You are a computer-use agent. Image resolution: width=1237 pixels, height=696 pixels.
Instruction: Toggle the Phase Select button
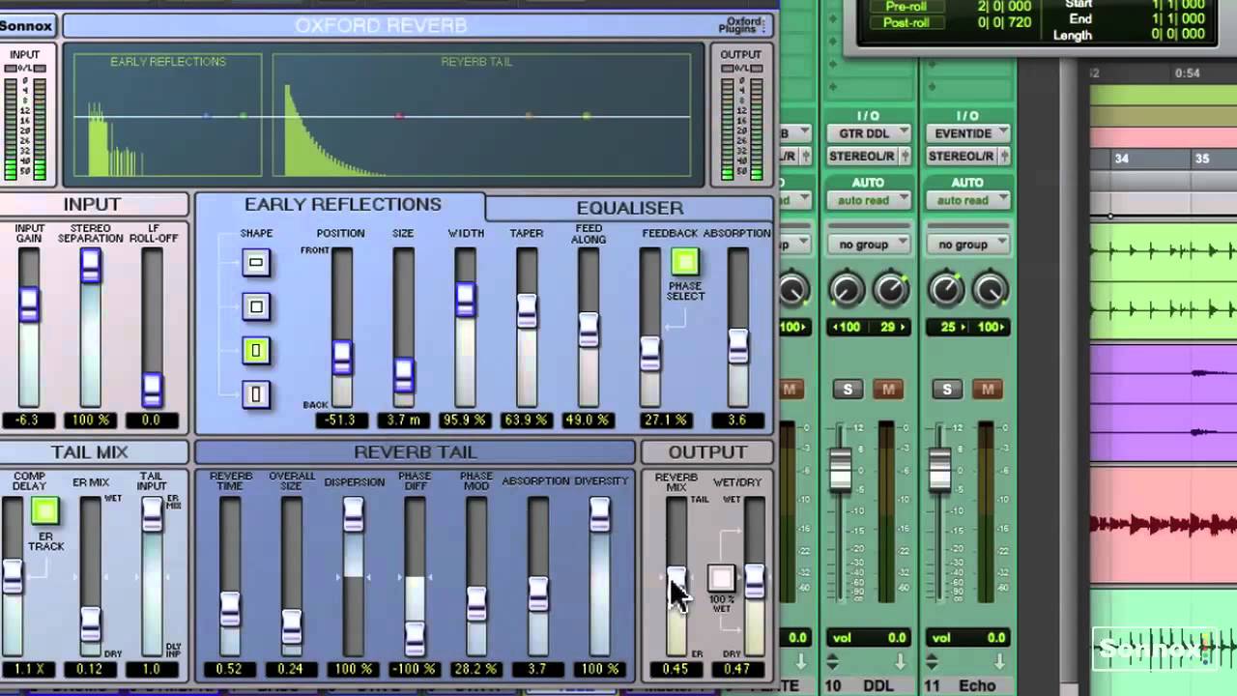(x=684, y=261)
